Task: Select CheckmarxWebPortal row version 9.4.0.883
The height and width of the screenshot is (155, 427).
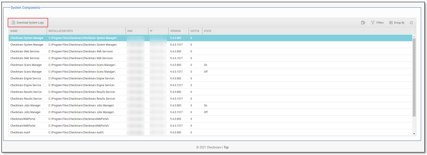Action: [x=210, y=119]
